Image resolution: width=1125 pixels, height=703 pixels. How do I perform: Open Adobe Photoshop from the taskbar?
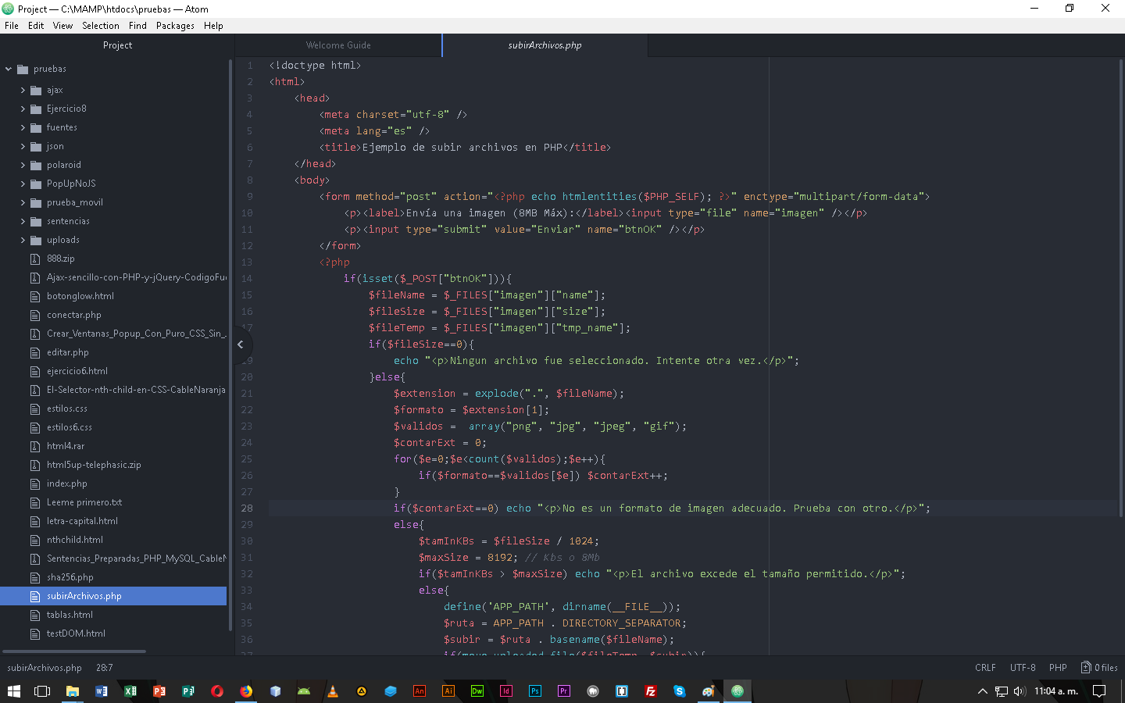[x=535, y=691]
